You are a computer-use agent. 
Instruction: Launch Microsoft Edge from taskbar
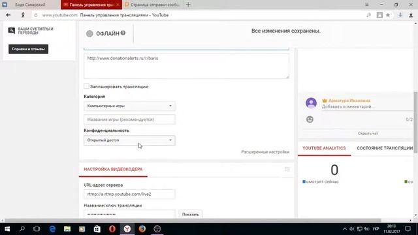[x=52, y=229]
